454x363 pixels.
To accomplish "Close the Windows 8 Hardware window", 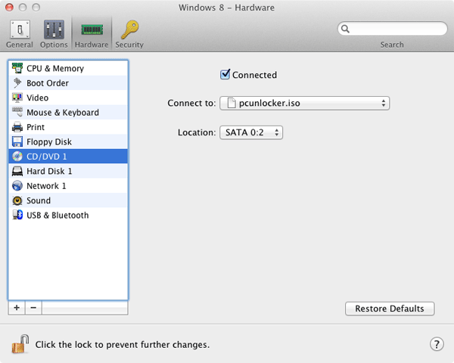I will [x=10, y=8].
